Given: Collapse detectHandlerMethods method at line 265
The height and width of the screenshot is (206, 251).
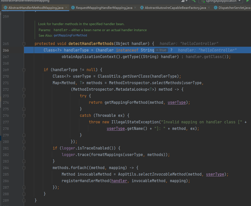Looking at the screenshot, I should click(24, 44).
